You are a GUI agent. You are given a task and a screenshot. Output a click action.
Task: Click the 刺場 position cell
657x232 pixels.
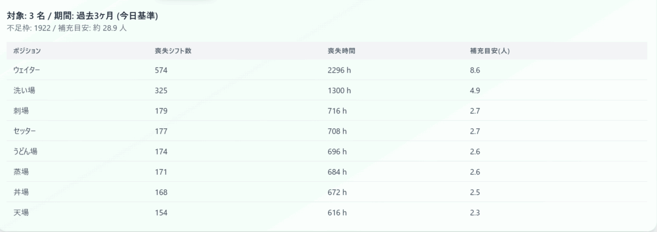(x=21, y=111)
